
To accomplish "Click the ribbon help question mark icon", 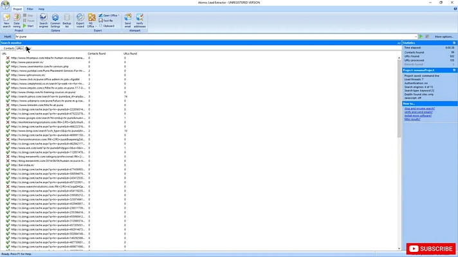I will point(455,9).
